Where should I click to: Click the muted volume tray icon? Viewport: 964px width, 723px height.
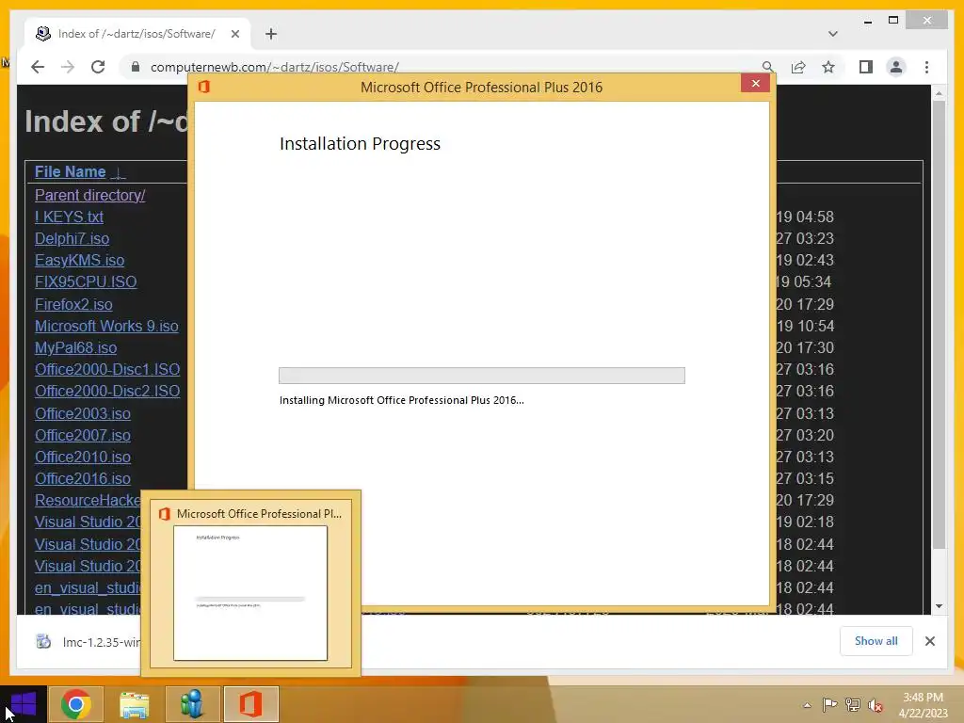tap(876, 705)
